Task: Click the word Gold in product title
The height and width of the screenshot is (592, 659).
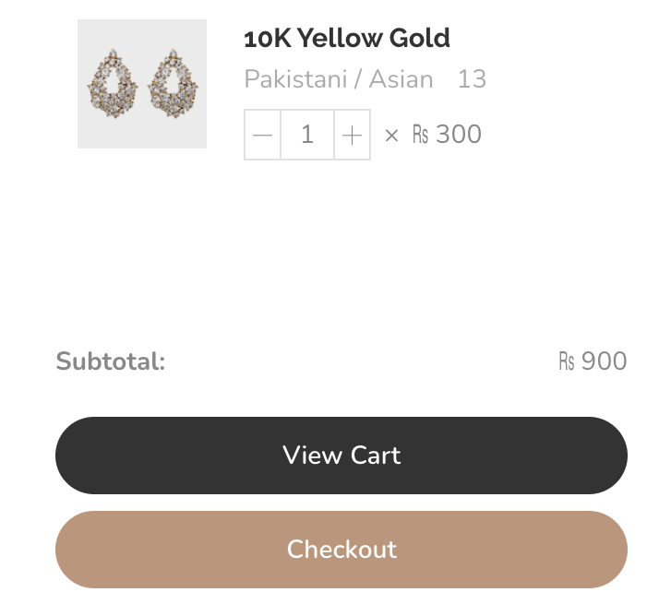Action: point(419,38)
